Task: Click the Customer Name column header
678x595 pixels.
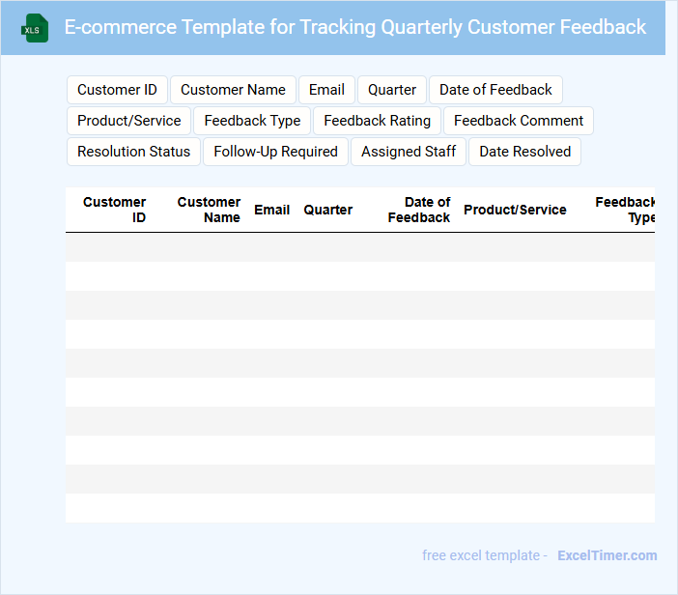Action: (209, 210)
